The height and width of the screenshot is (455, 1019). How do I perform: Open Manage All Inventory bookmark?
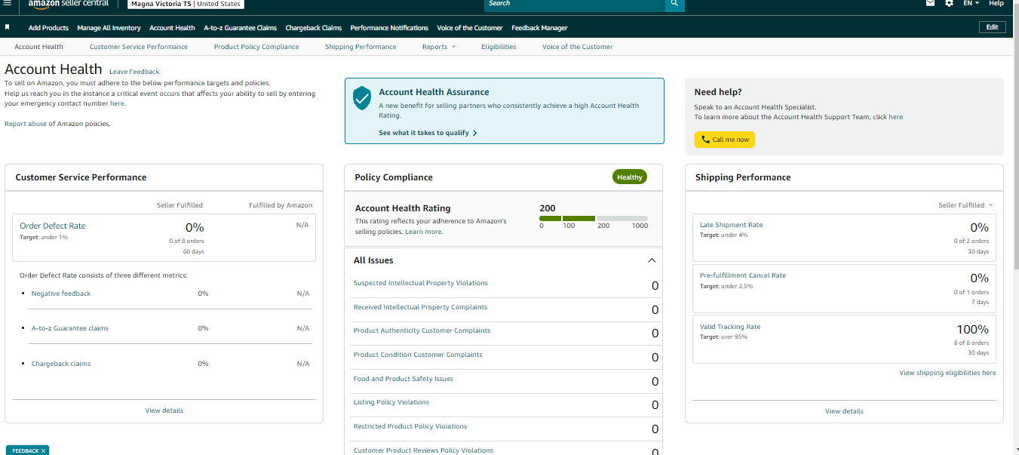109,28
